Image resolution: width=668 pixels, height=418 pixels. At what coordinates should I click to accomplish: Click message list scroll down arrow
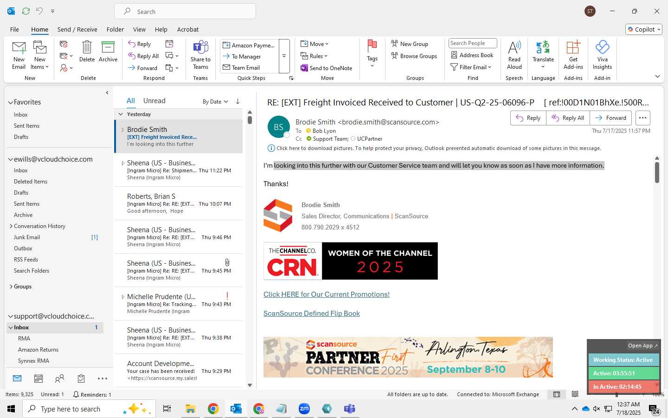tap(250, 385)
